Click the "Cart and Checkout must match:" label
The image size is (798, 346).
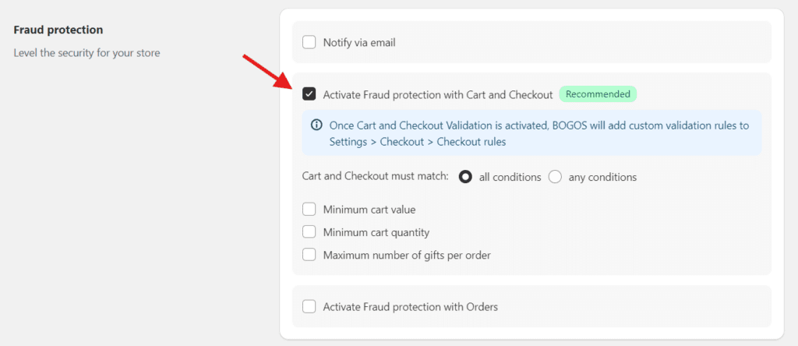(375, 177)
